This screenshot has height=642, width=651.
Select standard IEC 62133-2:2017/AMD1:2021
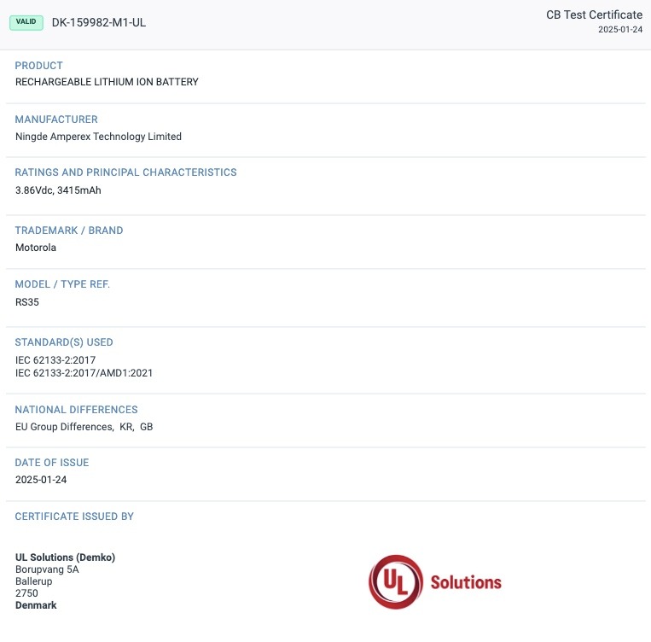pyautogui.click(x=84, y=373)
